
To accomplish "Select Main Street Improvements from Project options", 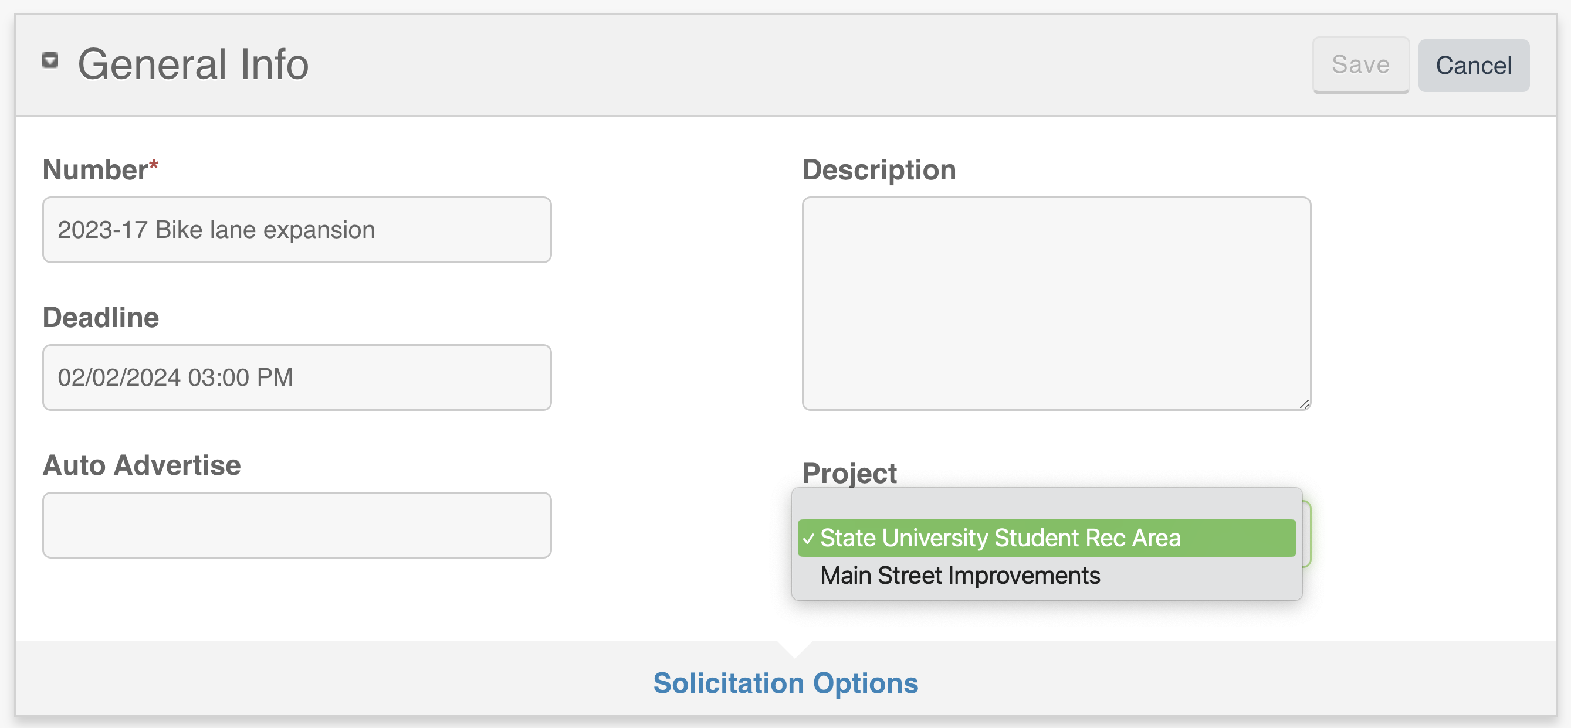I will 960,575.
